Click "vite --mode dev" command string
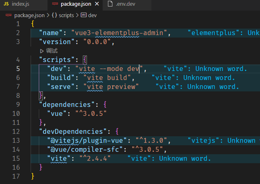The height and width of the screenshot is (184, 260). point(109,69)
